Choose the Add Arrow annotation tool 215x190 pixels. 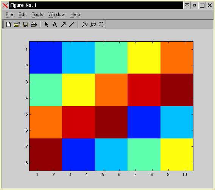63,25
